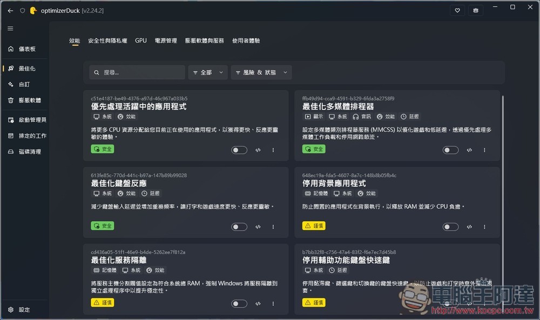View code icon for 最佳化多媒體排程器
540x320 pixels.
click(x=469, y=150)
